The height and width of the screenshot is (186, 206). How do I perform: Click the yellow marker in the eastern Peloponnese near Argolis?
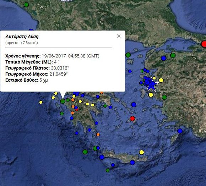[x=93, y=105]
